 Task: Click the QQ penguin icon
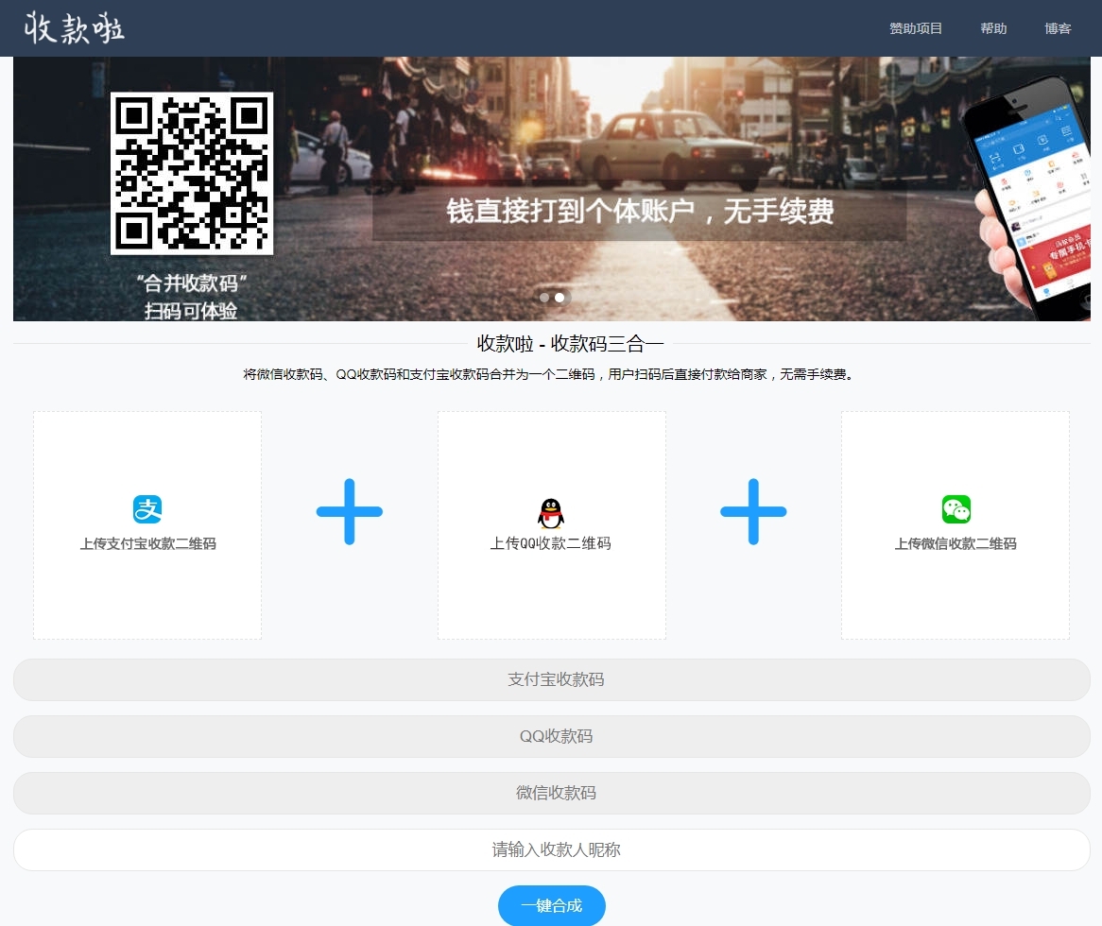[550, 512]
